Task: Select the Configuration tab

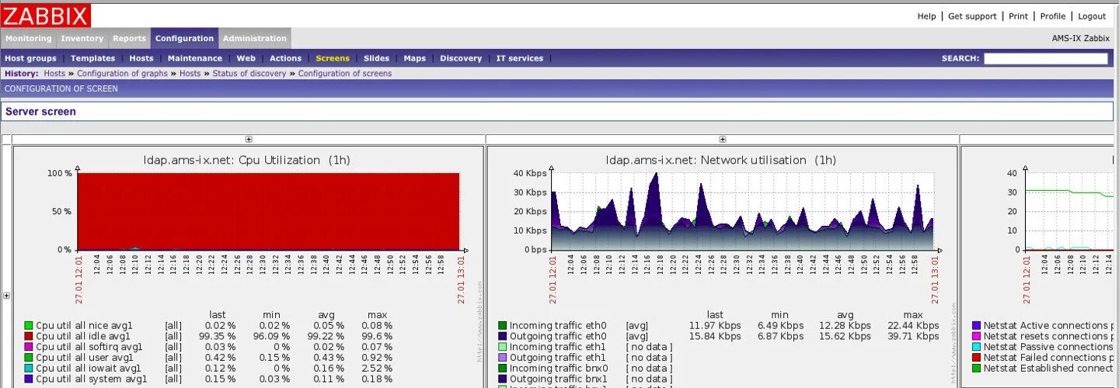Action: pyautogui.click(x=184, y=38)
